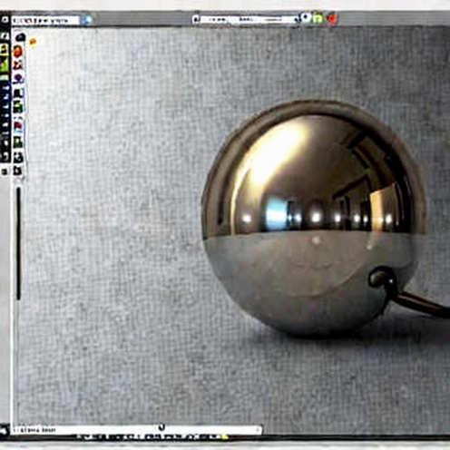Click the white circular dot icon in top bar
The width and height of the screenshot is (450, 450).
(x=305, y=17)
